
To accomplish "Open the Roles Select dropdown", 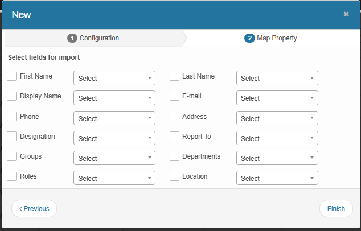I will 114,178.
